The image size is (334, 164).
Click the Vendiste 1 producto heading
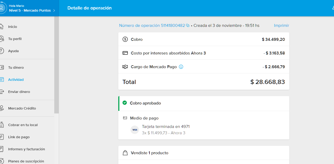coord(150,153)
